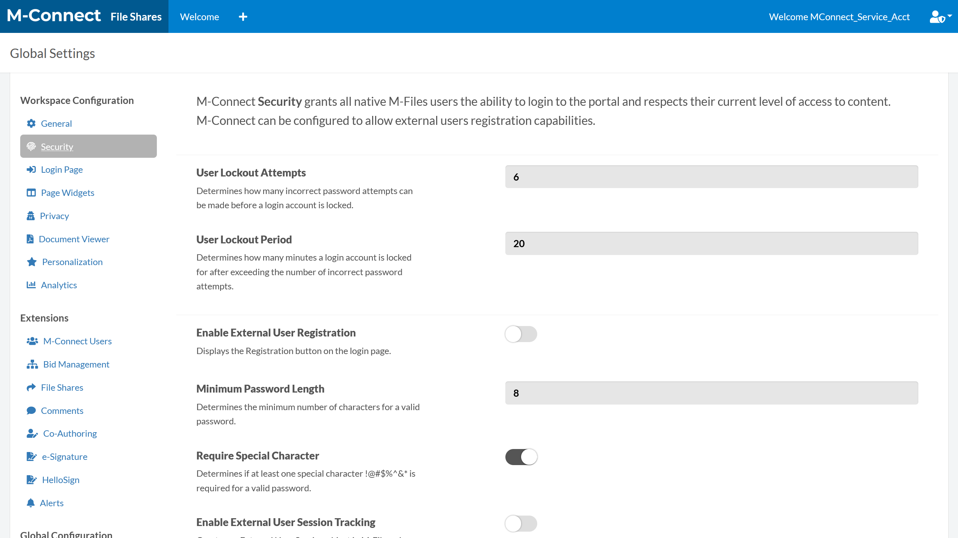The image size is (958, 538).
Task: Click the Document Viewer PDF icon
Action: tap(31, 239)
